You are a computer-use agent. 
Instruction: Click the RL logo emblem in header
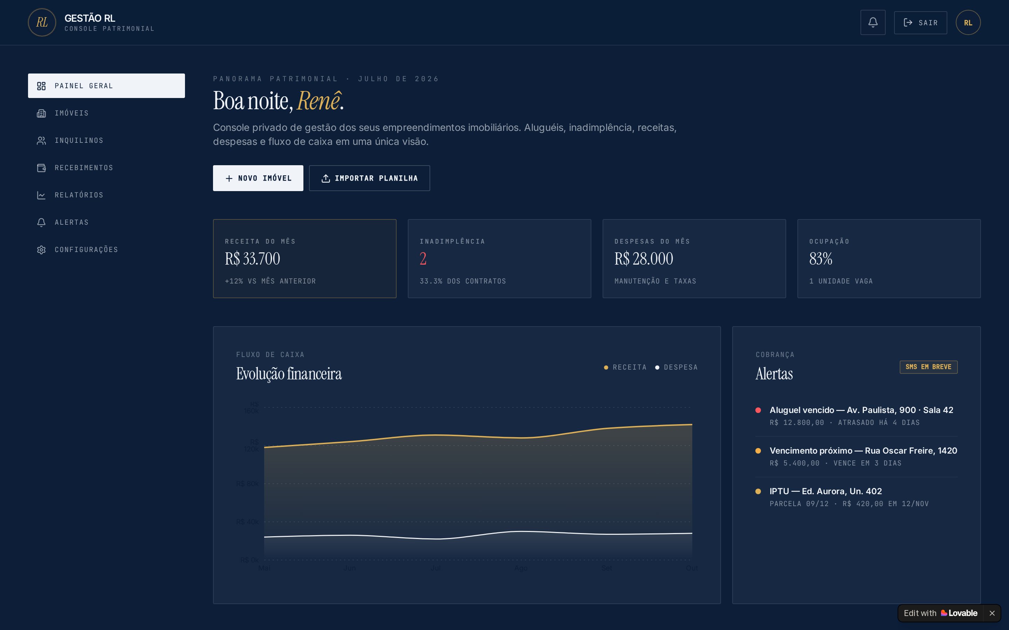[x=42, y=22]
